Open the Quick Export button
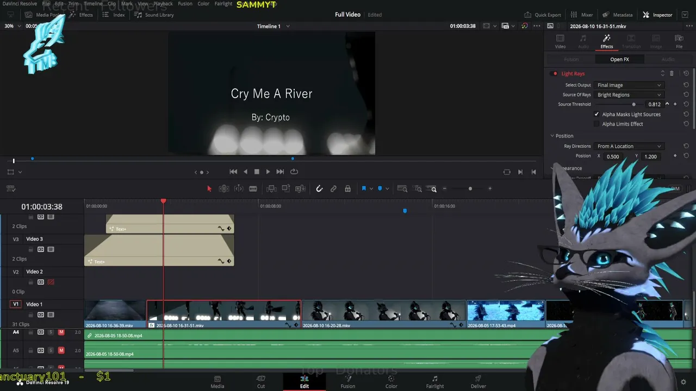 542,15
